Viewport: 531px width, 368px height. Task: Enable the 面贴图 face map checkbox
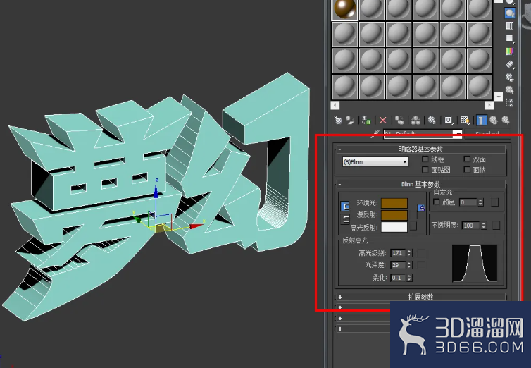tap(425, 169)
